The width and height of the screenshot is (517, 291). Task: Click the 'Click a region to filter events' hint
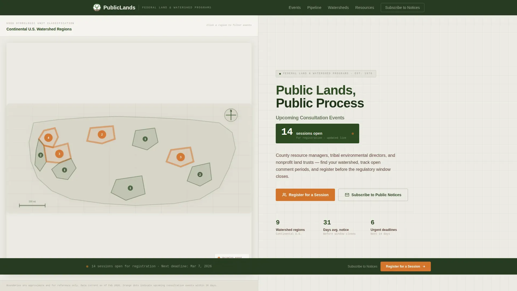click(x=229, y=25)
